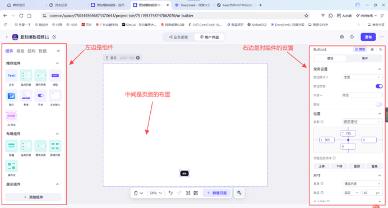Click the 添加组件 button
Image resolution: width=388 pixels, height=208 pixels.
click(x=34, y=197)
